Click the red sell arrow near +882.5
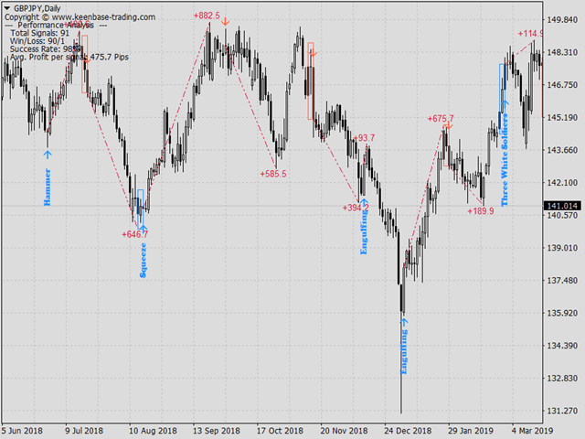The width and height of the screenshot is (585, 439). (225, 22)
